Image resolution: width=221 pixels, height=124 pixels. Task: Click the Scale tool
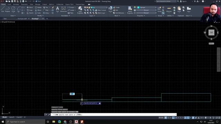(x=38, y=13)
